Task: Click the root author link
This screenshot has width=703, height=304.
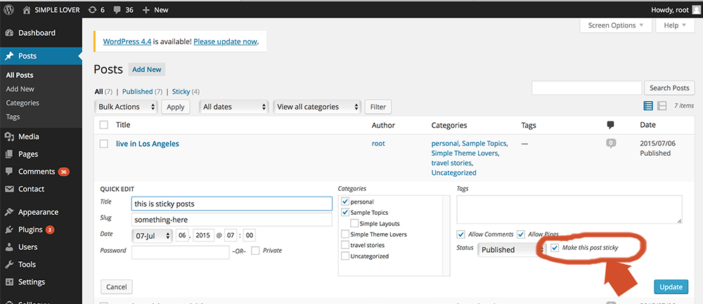Action: click(x=378, y=143)
